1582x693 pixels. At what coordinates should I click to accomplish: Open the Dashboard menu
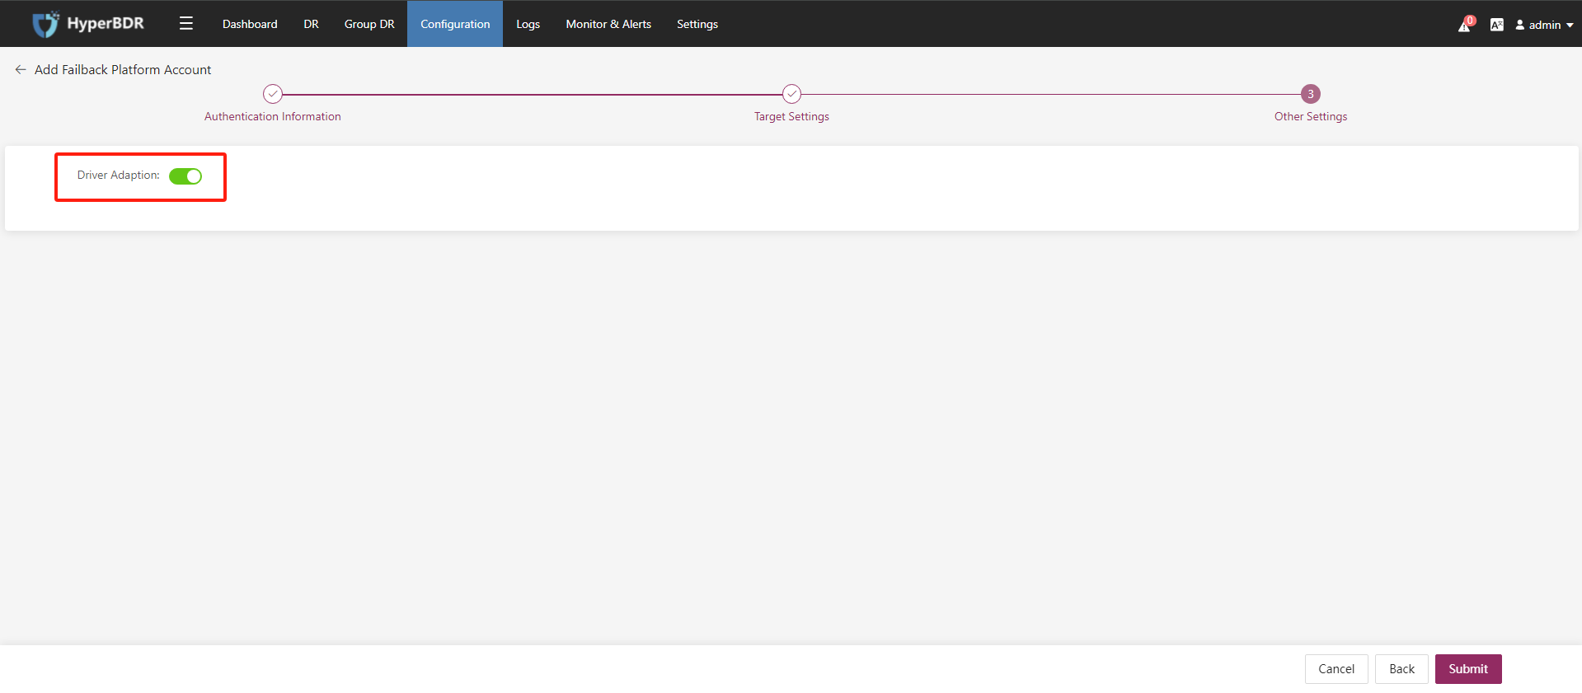[250, 24]
